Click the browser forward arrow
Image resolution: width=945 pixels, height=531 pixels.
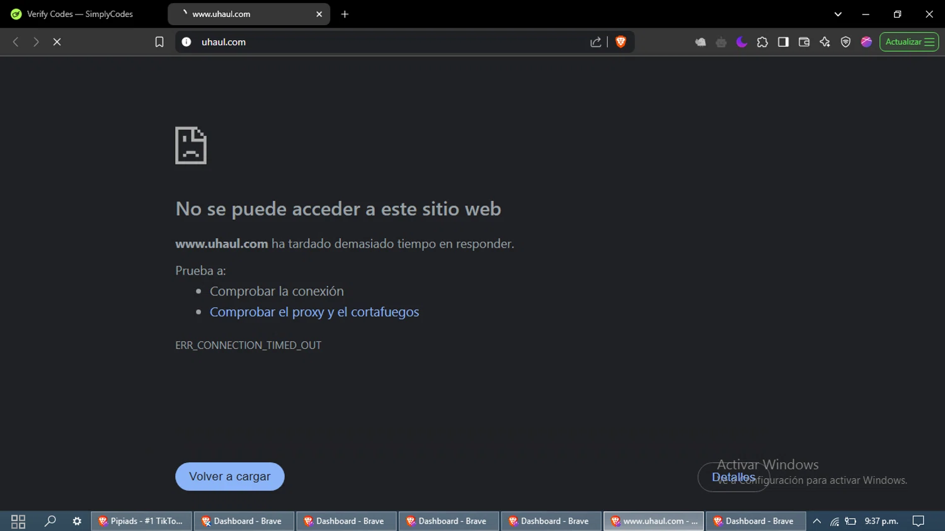pos(36,42)
